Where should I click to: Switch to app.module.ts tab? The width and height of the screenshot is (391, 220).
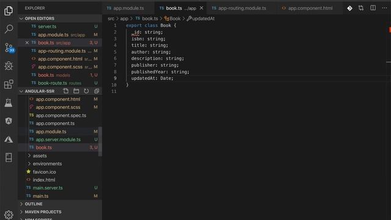pyautogui.click(x=128, y=8)
